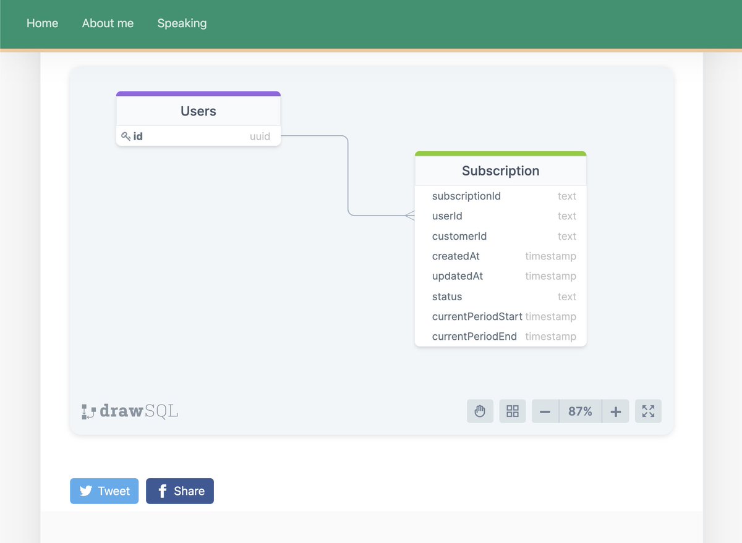Select the Users table header
This screenshot has width=742, height=543.
pyautogui.click(x=198, y=111)
